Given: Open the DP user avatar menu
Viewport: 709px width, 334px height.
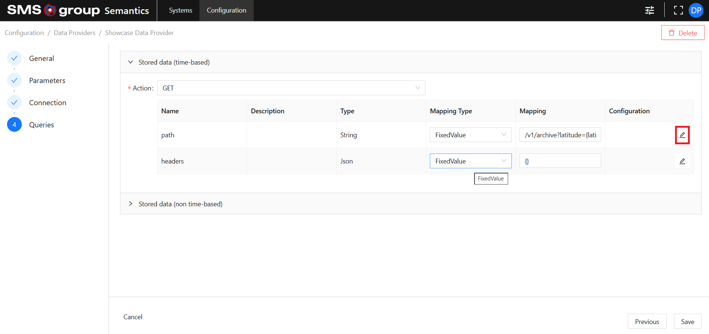Looking at the screenshot, I should coord(696,10).
